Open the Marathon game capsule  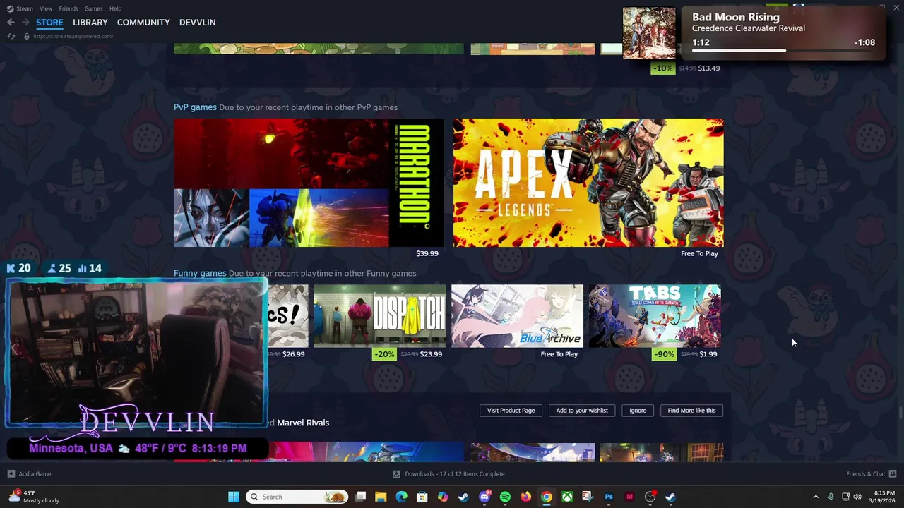tap(309, 183)
